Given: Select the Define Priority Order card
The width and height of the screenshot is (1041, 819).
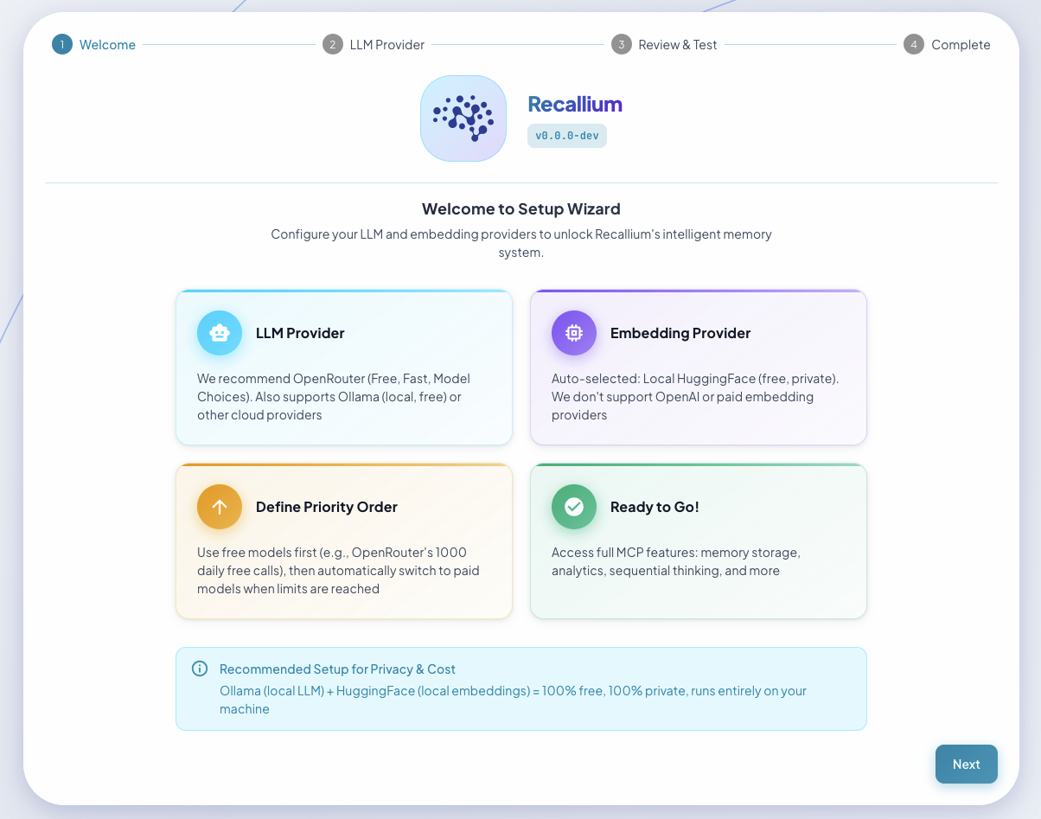Looking at the screenshot, I should 344,541.
